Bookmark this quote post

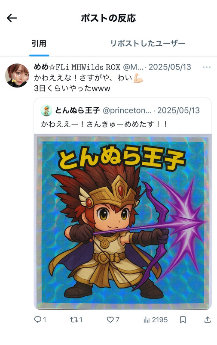tap(183, 320)
